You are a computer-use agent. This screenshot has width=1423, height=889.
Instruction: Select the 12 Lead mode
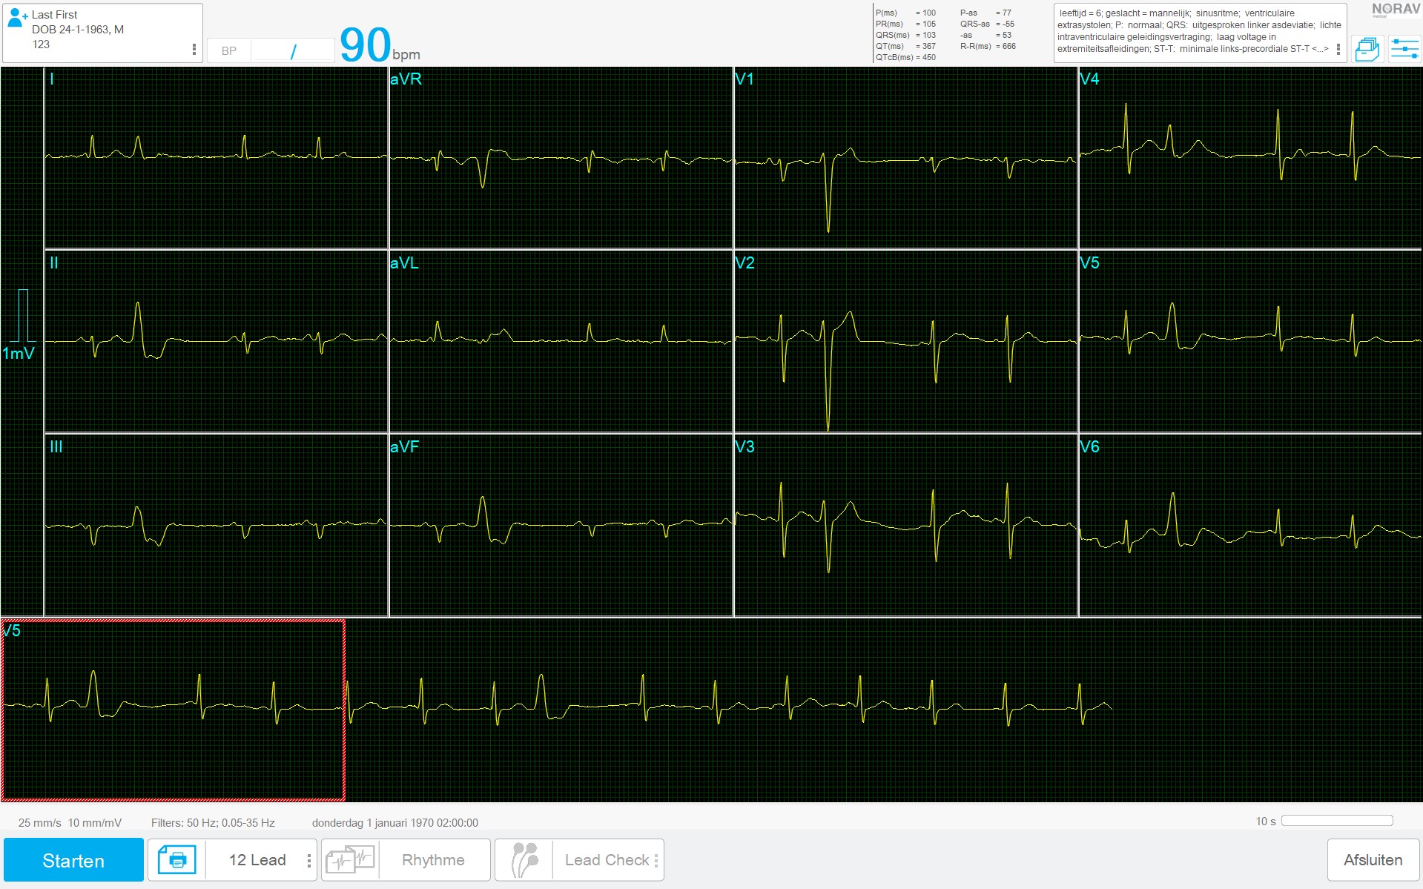point(257,859)
